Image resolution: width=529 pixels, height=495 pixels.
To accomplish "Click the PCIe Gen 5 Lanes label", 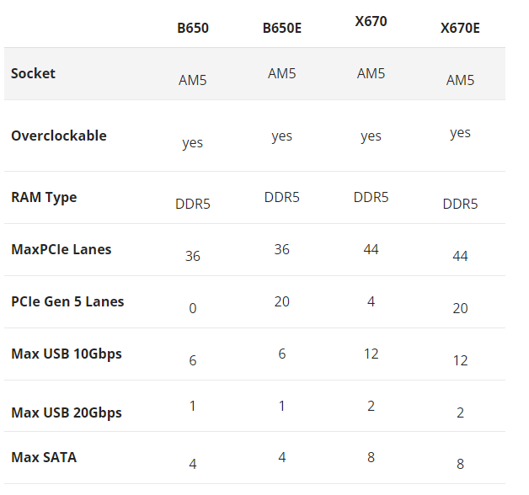I will pyautogui.click(x=67, y=301).
